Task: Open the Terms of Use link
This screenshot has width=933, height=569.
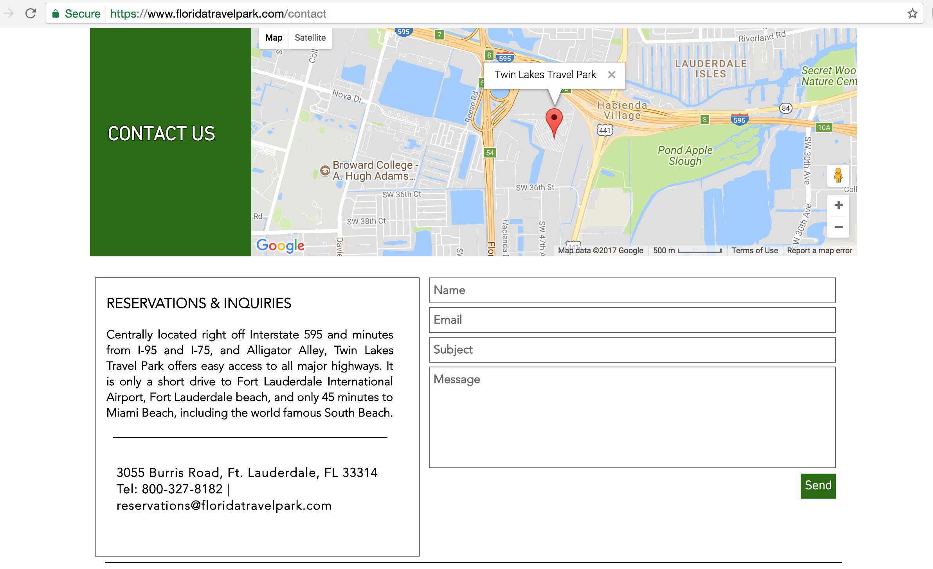Action: [x=755, y=251]
